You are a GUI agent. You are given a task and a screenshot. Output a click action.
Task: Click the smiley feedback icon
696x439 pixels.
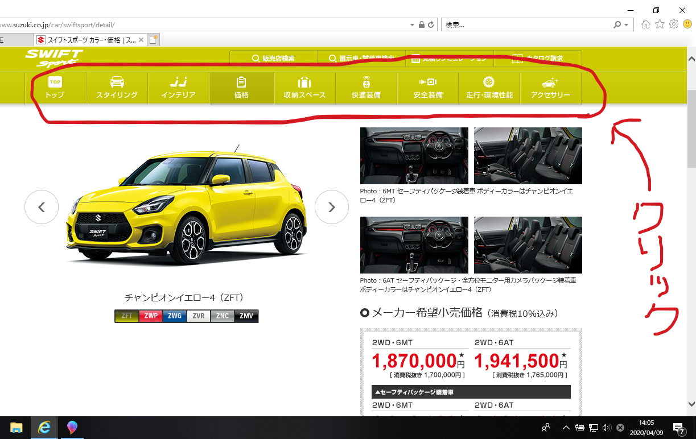[687, 24]
